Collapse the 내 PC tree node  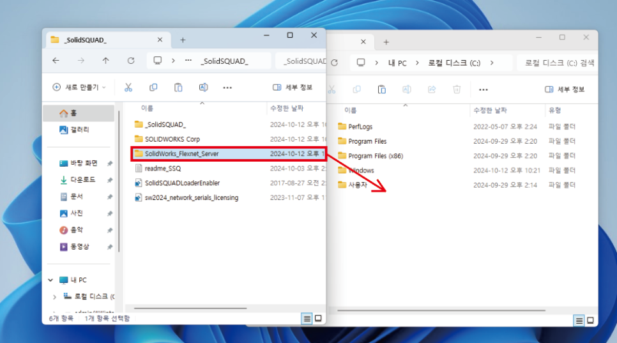pyautogui.click(x=50, y=280)
